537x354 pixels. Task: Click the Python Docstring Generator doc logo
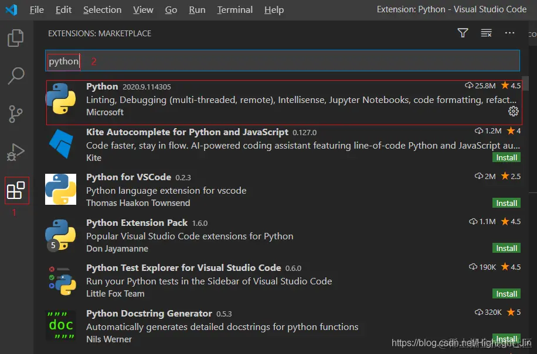point(60,325)
